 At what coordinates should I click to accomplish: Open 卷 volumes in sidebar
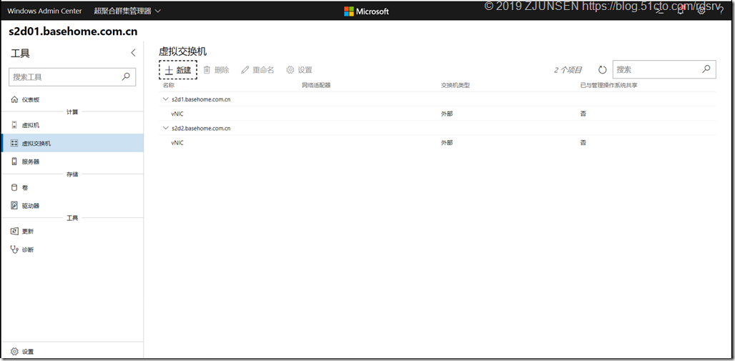tap(72, 187)
